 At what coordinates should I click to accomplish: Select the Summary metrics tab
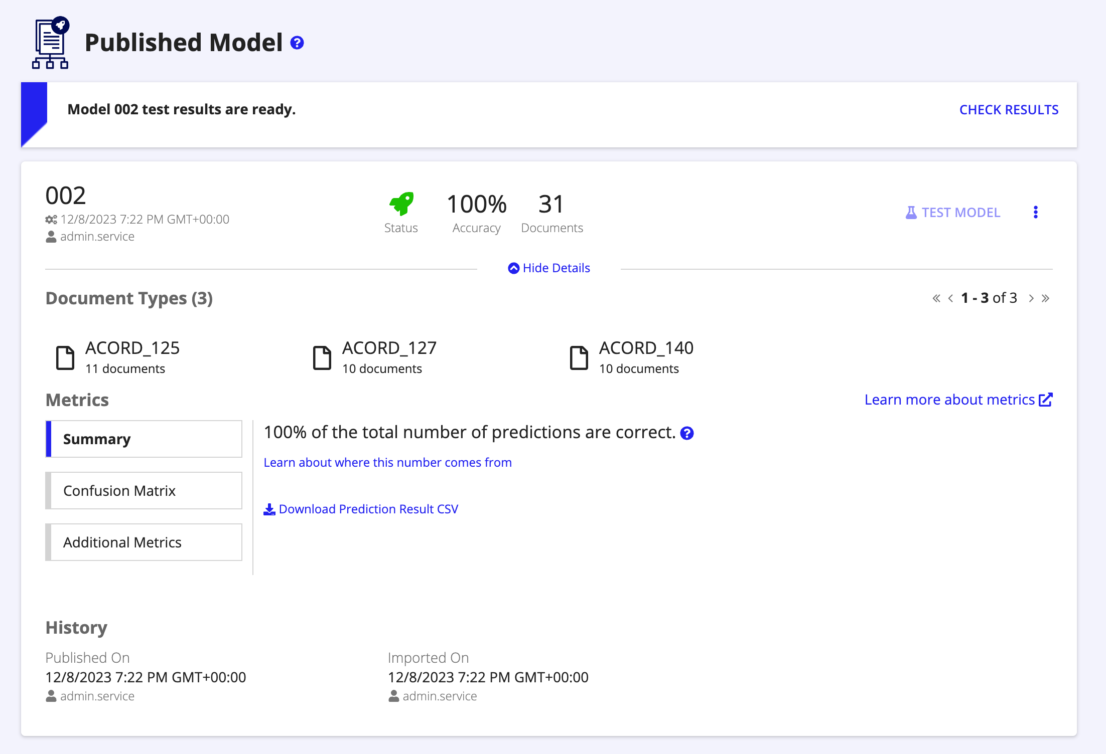144,439
